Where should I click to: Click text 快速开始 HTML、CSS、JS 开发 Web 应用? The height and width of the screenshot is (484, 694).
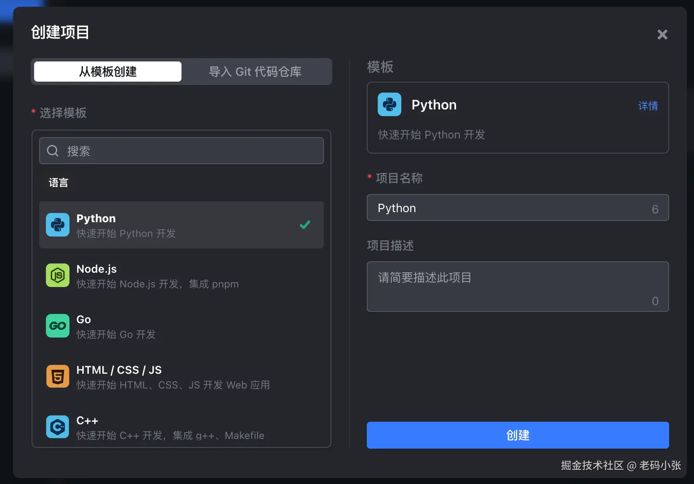pos(173,385)
